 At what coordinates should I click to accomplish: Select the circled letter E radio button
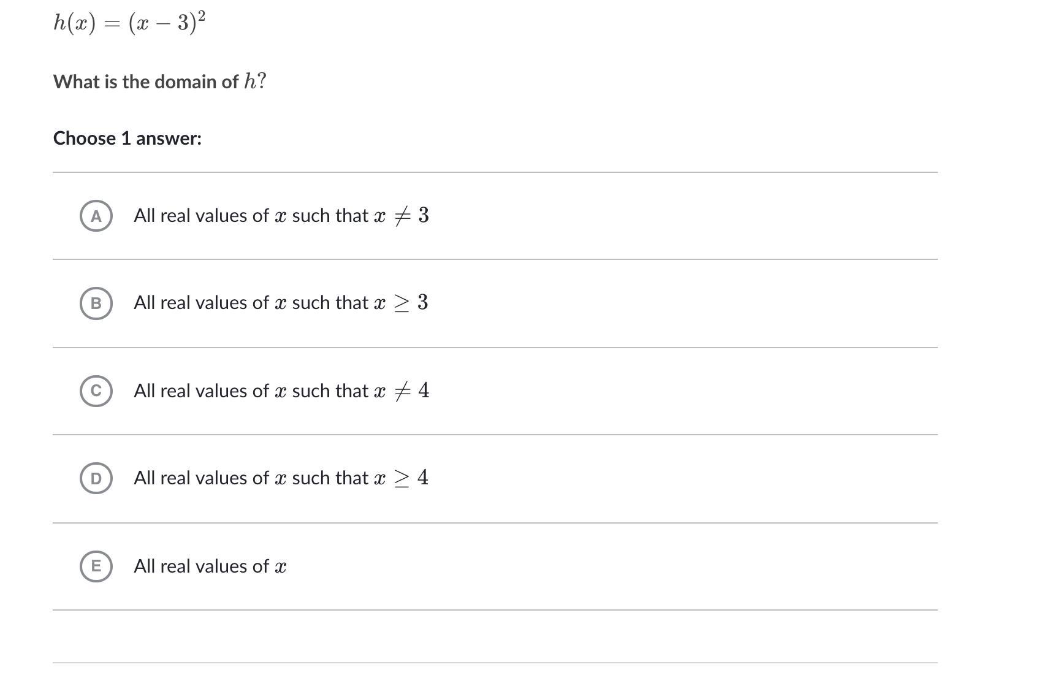pos(96,566)
